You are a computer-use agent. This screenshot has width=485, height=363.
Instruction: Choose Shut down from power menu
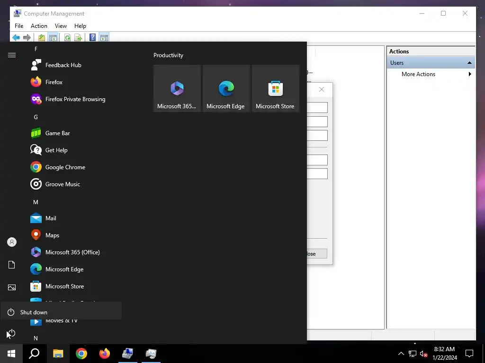(61, 312)
